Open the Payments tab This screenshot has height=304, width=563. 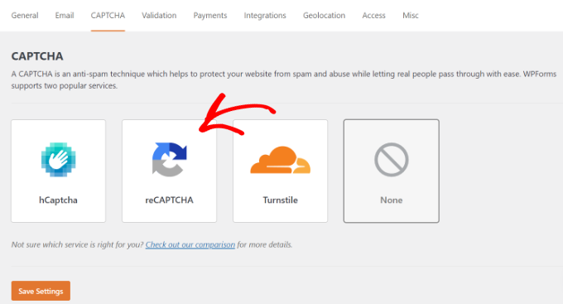point(210,16)
